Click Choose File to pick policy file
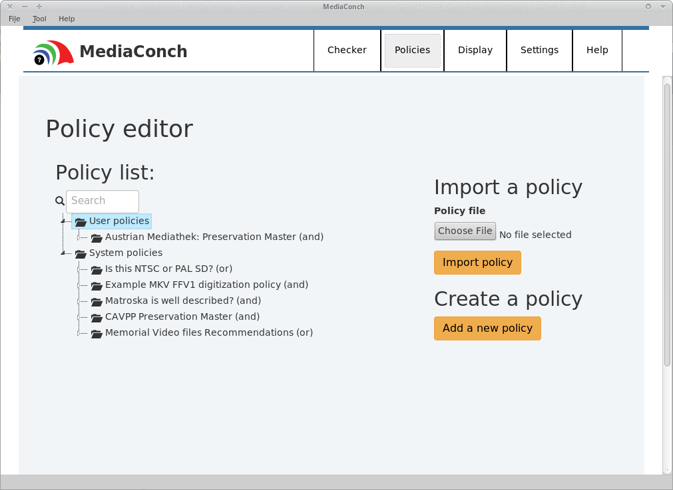The image size is (673, 490). click(x=465, y=231)
